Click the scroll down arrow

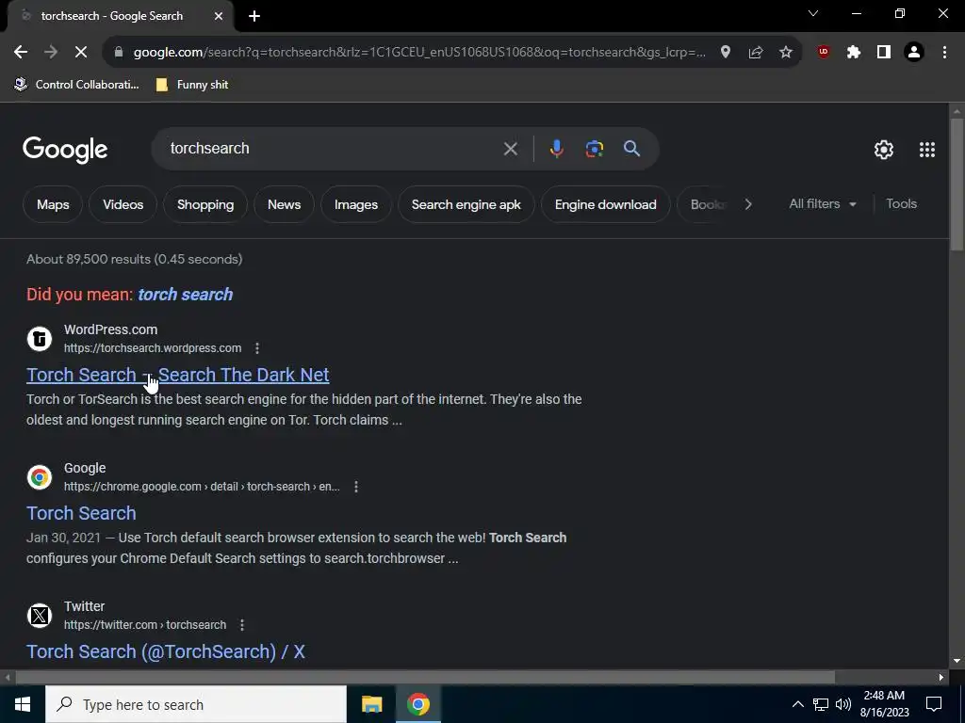pyautogui.click(x=957, y=661)
